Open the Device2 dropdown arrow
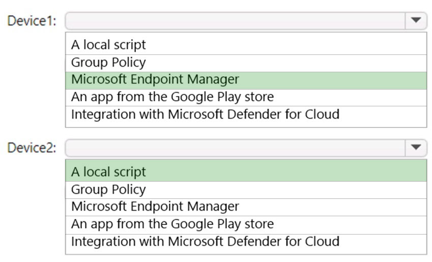432x262 pixels. click(x=416, y=148)
